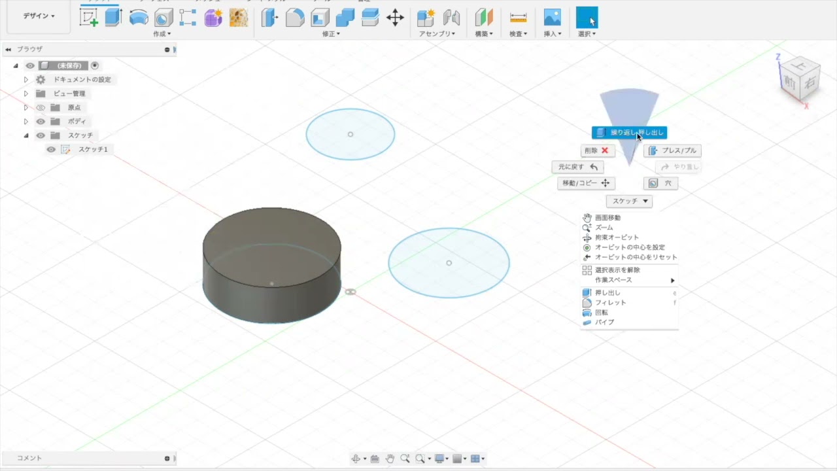Select the Press Pull tool in toolbar
Viewport: 837px width, 471px height.
269,18
